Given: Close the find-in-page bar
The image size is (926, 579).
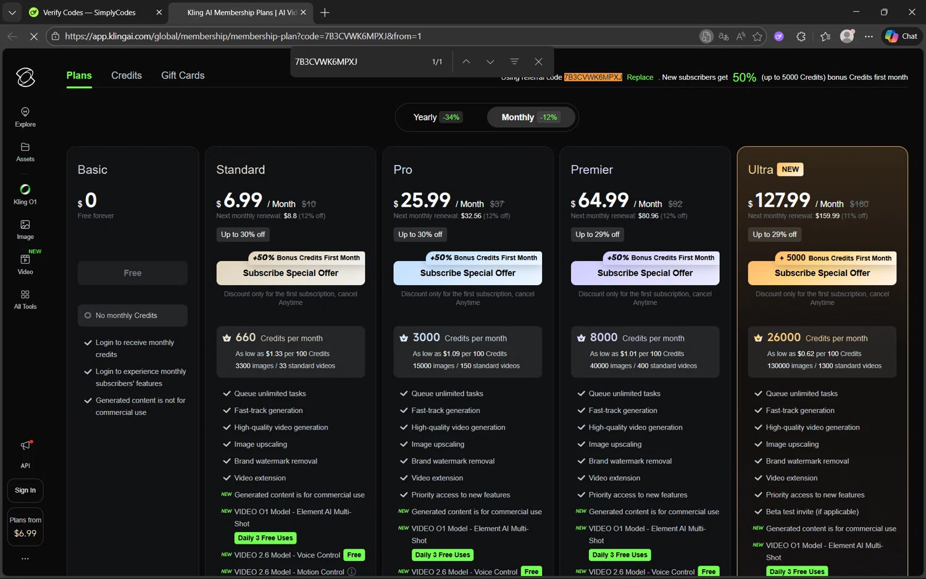Looking at the screenshot, I should pos(538,62).
